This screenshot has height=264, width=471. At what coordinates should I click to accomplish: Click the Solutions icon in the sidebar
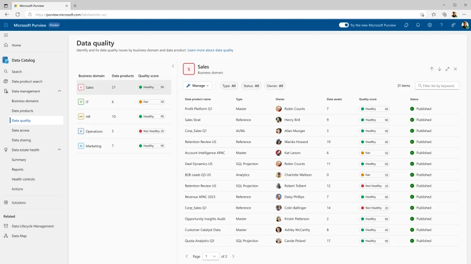(6, 202)
